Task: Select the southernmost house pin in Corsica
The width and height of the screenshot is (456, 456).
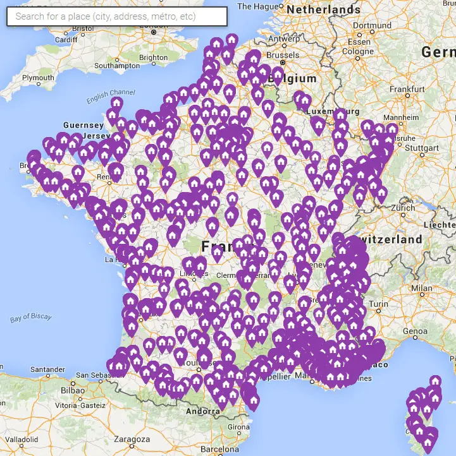Action: [428, 445]
